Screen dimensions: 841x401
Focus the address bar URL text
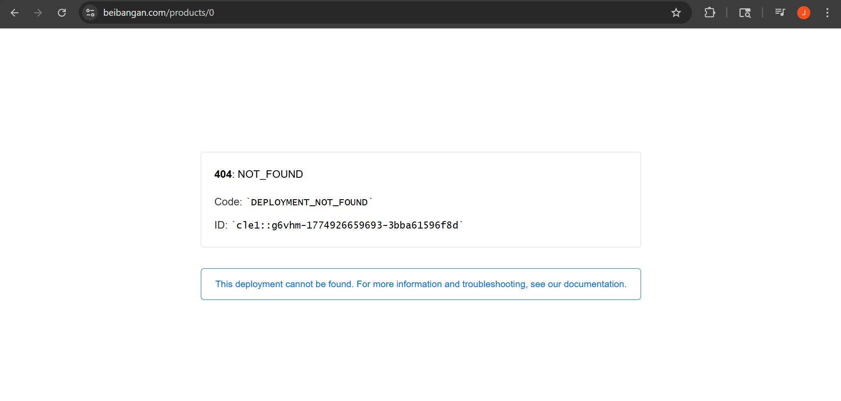[158, 13]
